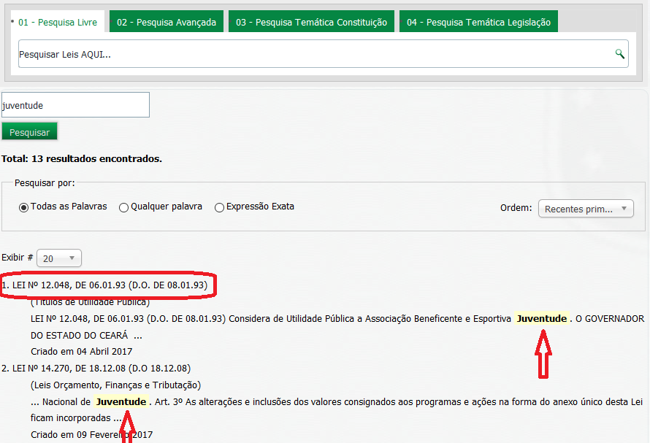Click the highlighted "Juventude" in the second result
This screenshot has height=443, width=650.
tap(121, 402)
